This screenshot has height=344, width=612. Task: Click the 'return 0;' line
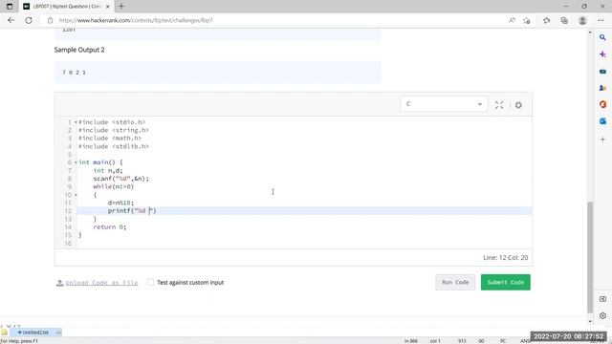click(110, 227)
